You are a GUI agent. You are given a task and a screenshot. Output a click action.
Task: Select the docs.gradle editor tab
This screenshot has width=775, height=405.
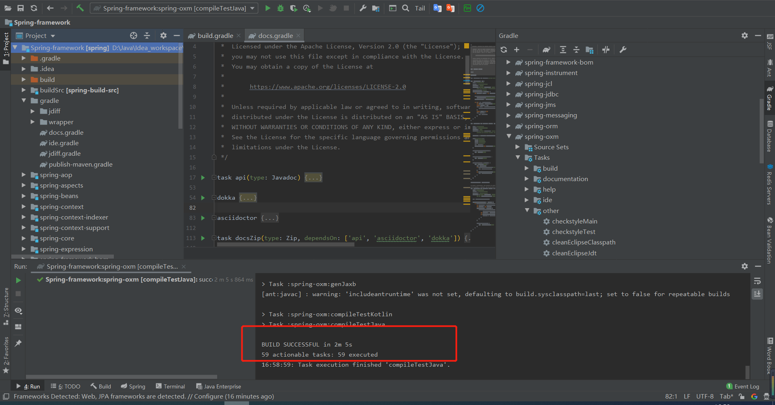[x=274, y=35]
